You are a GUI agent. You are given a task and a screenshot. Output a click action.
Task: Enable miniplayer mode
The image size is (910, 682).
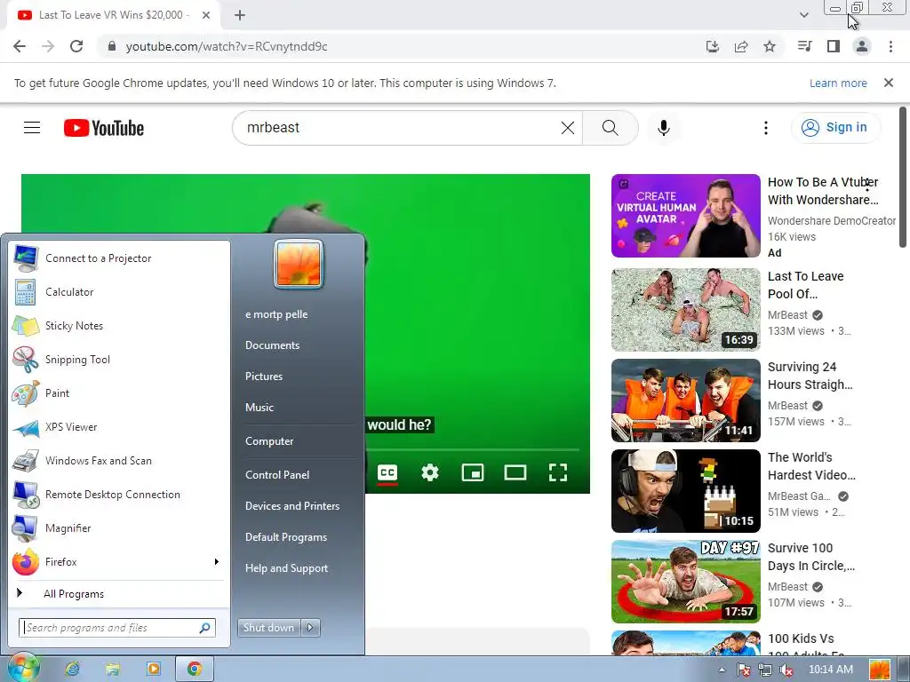click(473, 472)
